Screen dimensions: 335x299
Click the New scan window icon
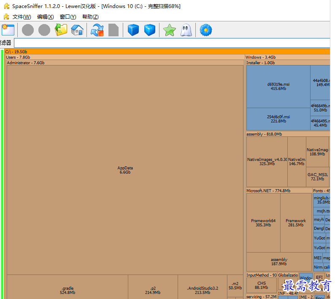click(x=8, y=30)
